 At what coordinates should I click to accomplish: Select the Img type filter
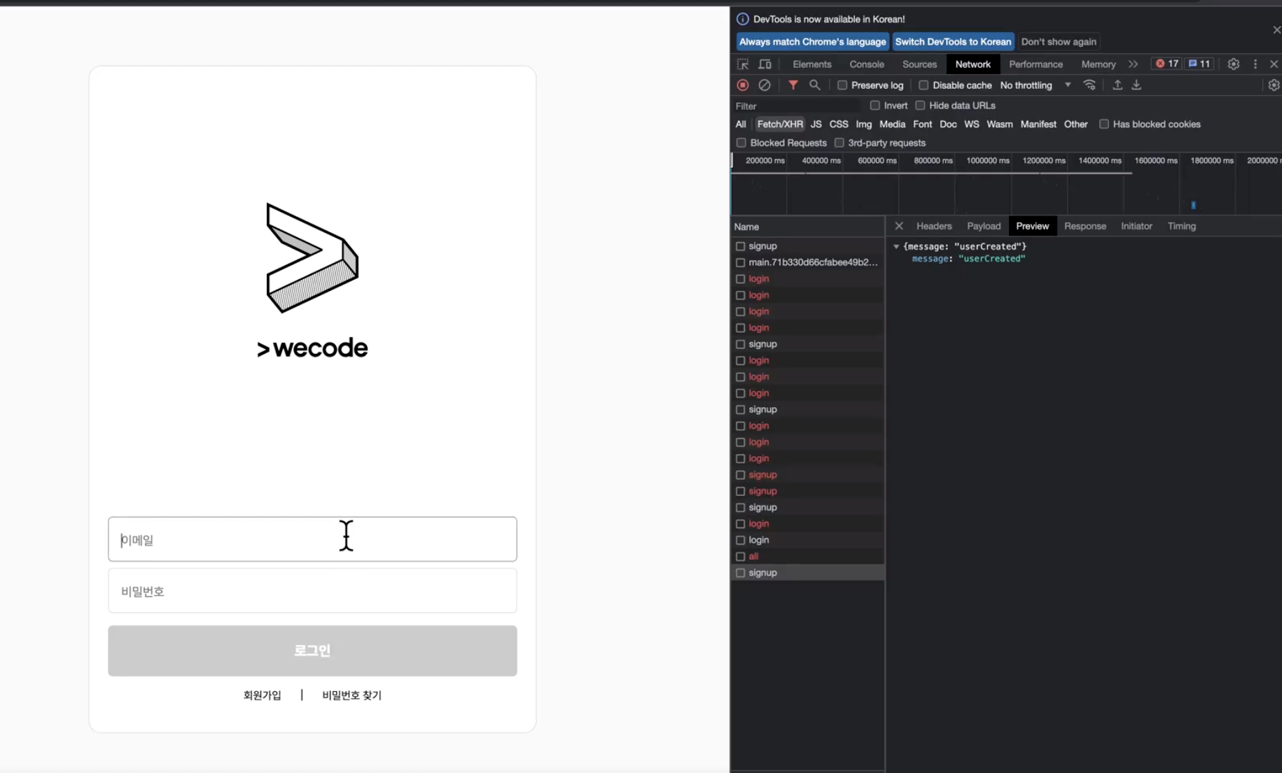863,125
